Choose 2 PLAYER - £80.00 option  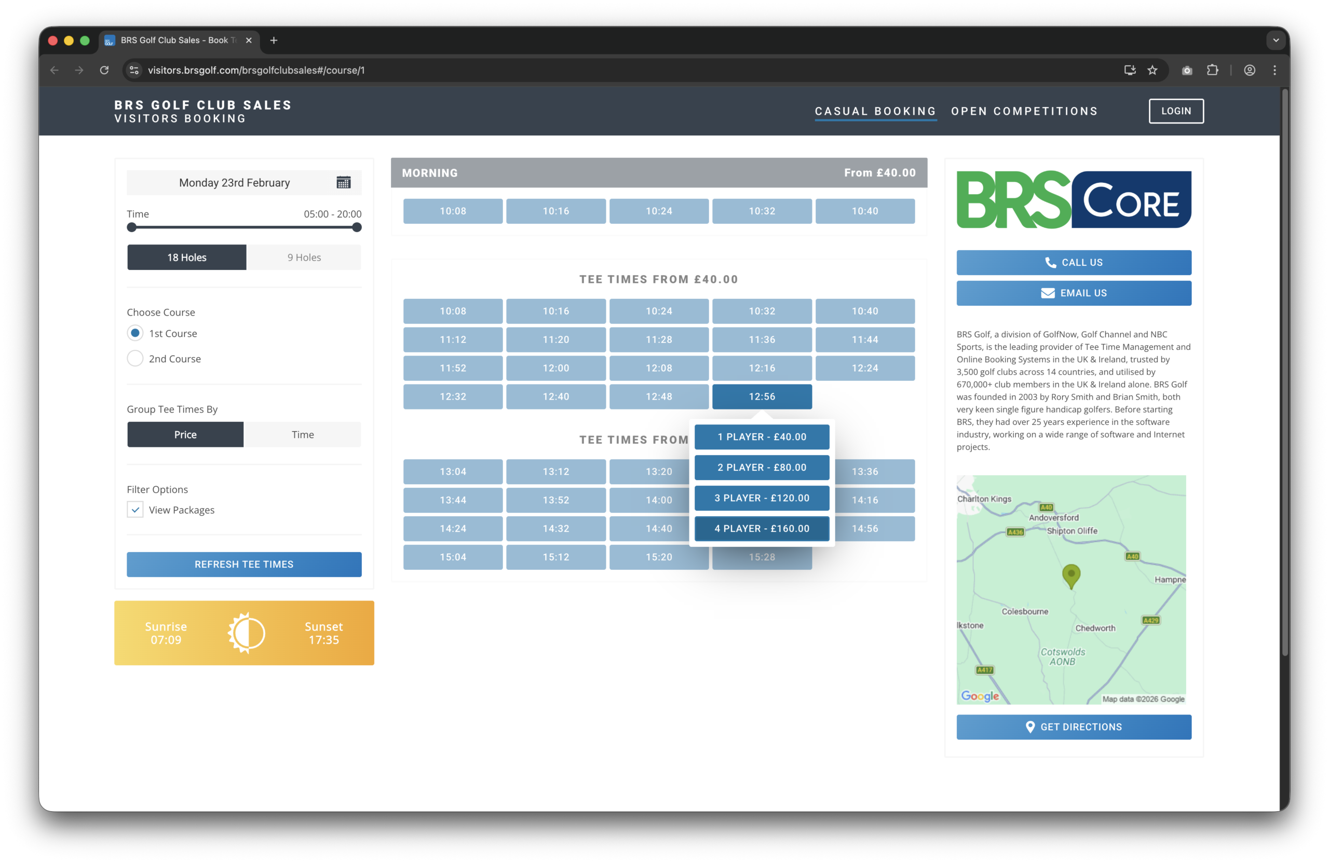click(762, 467)
